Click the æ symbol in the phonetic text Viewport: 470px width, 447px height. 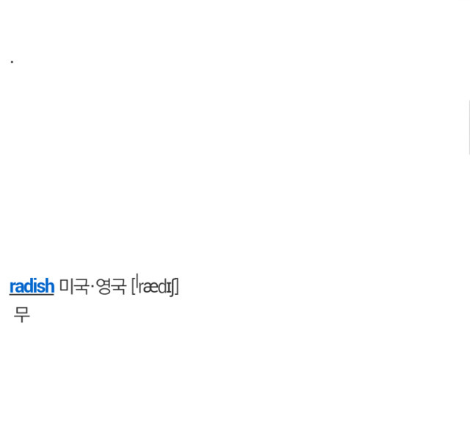click(x=151, y=287)
